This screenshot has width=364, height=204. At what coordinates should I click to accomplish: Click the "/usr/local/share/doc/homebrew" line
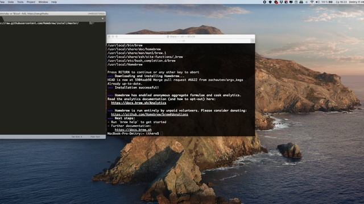coord(134,49)
